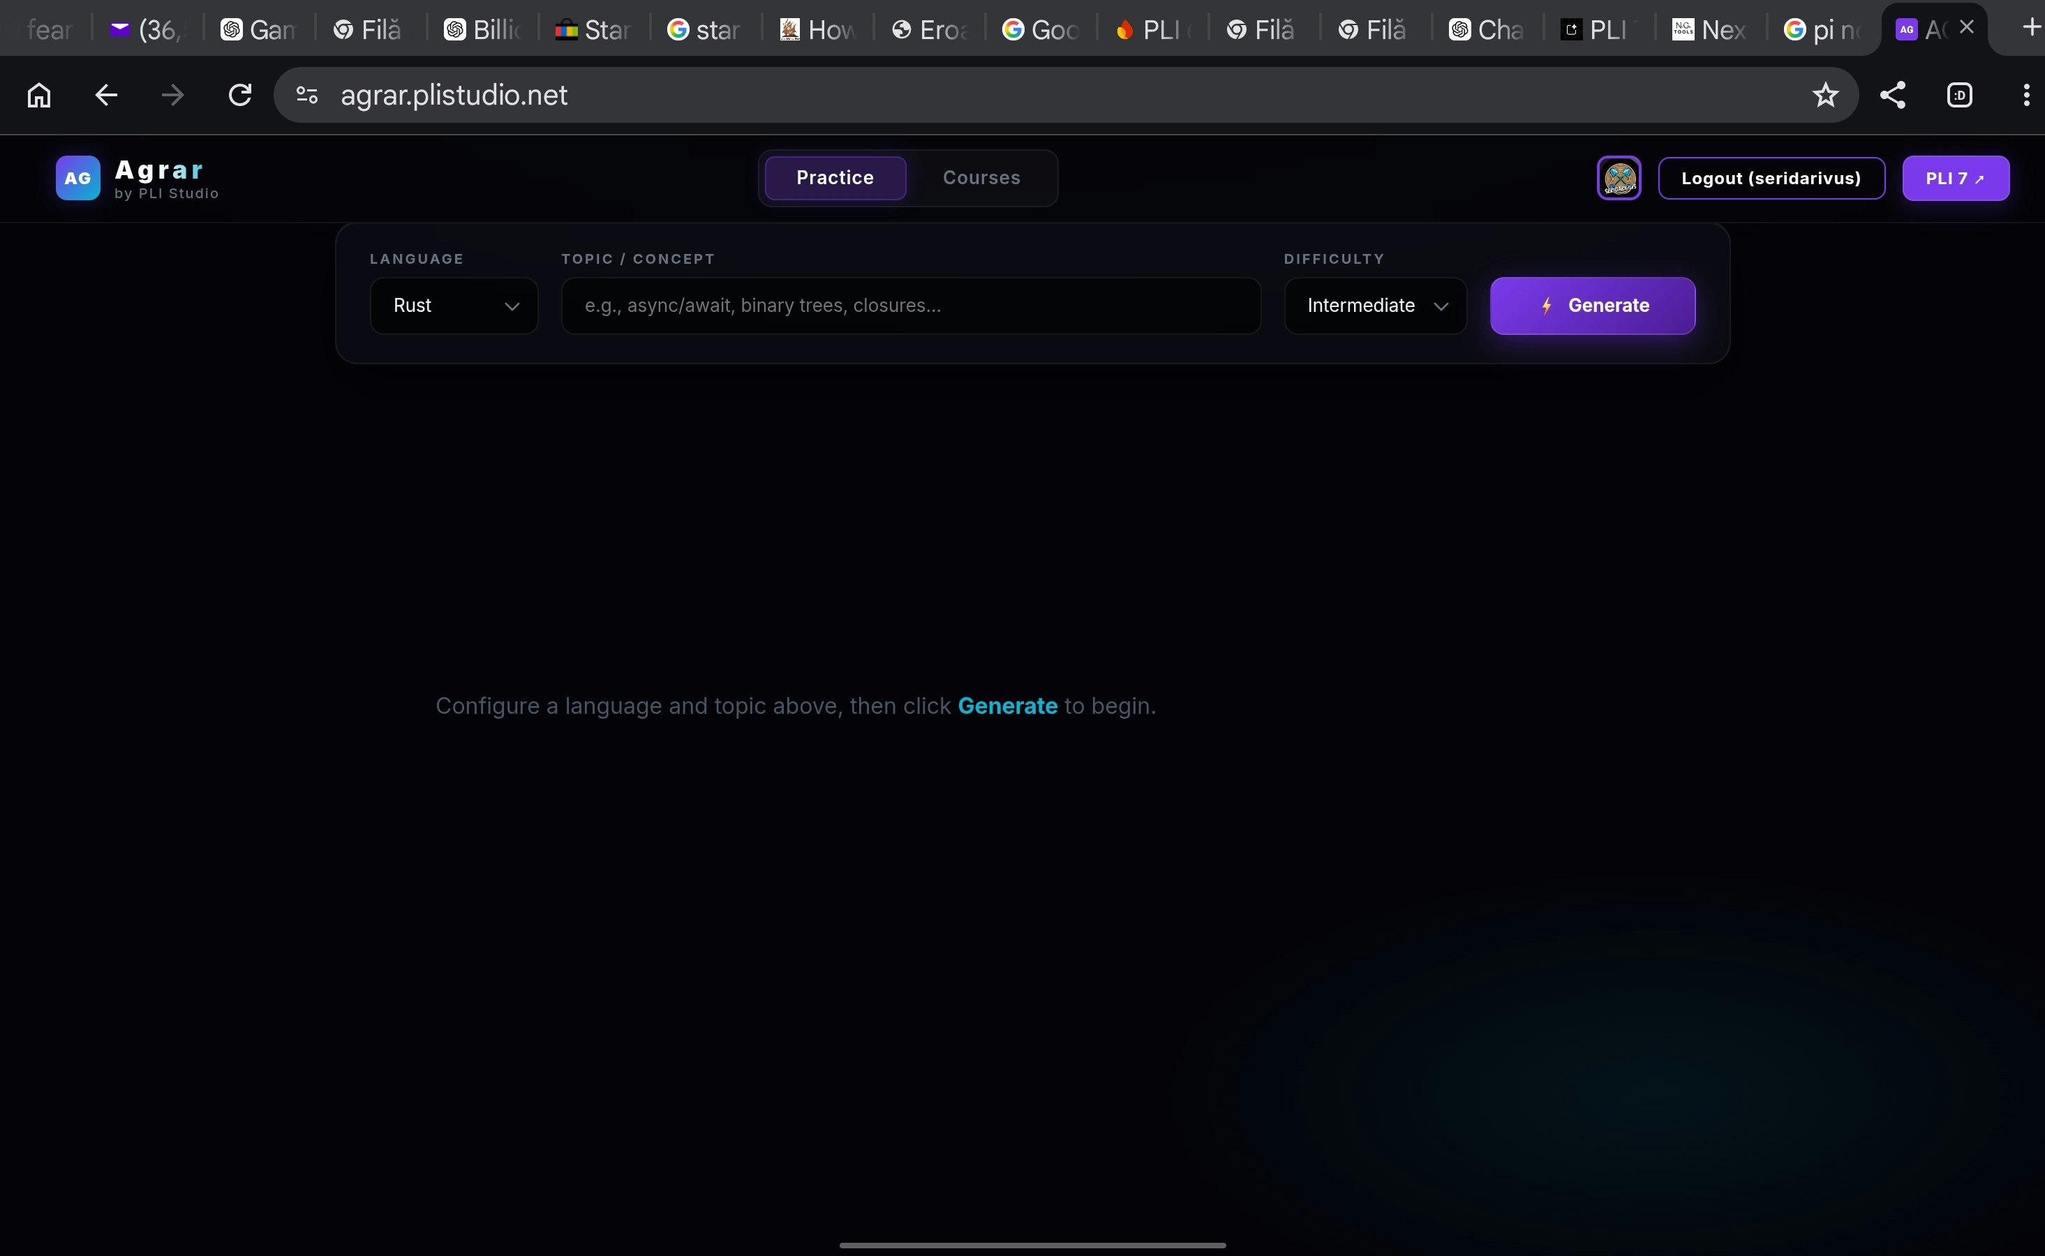
Task: Switch to the flame icon 'PLI' tab
Action: [x=1153, y=30]
